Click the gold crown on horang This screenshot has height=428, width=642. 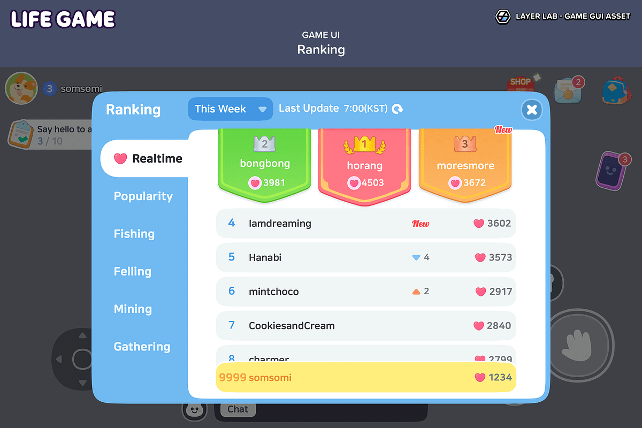(x=364, y=144)
